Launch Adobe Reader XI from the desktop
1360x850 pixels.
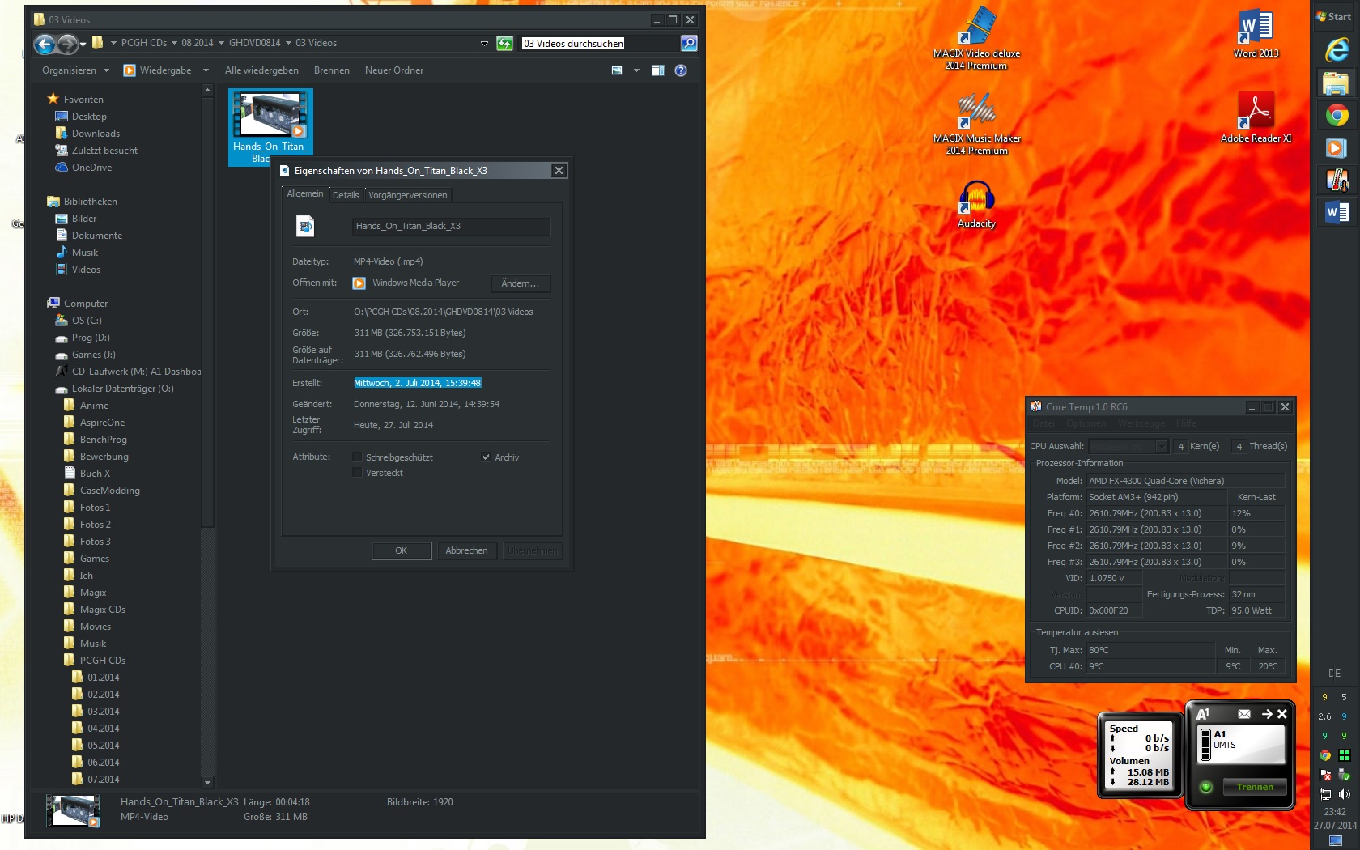click(1256, 117)
